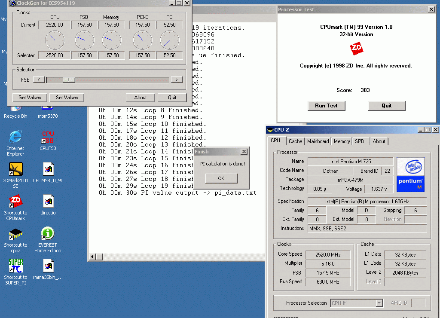This screenshot has width=440, height=318.
Task: Click the pi_data.txt output line
Action: (x=177, y=193)
